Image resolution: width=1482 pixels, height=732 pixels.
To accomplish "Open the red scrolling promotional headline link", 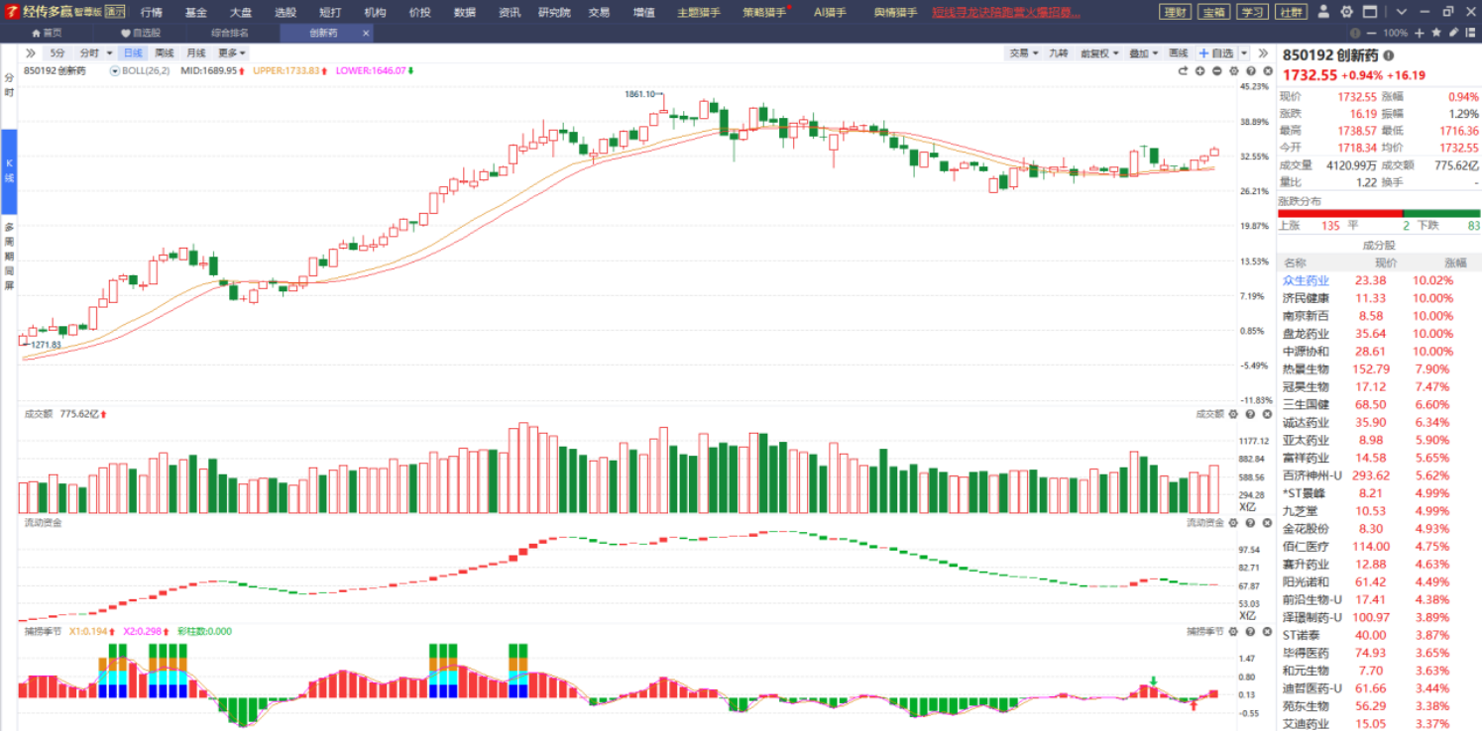I will [1006, 12].
